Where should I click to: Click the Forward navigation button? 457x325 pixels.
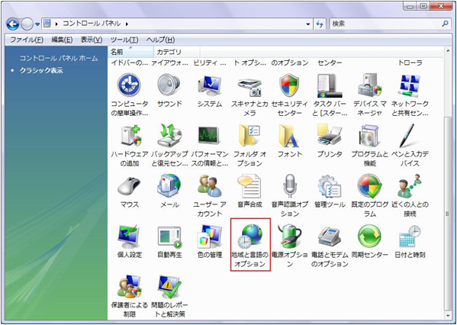(27, 24)
